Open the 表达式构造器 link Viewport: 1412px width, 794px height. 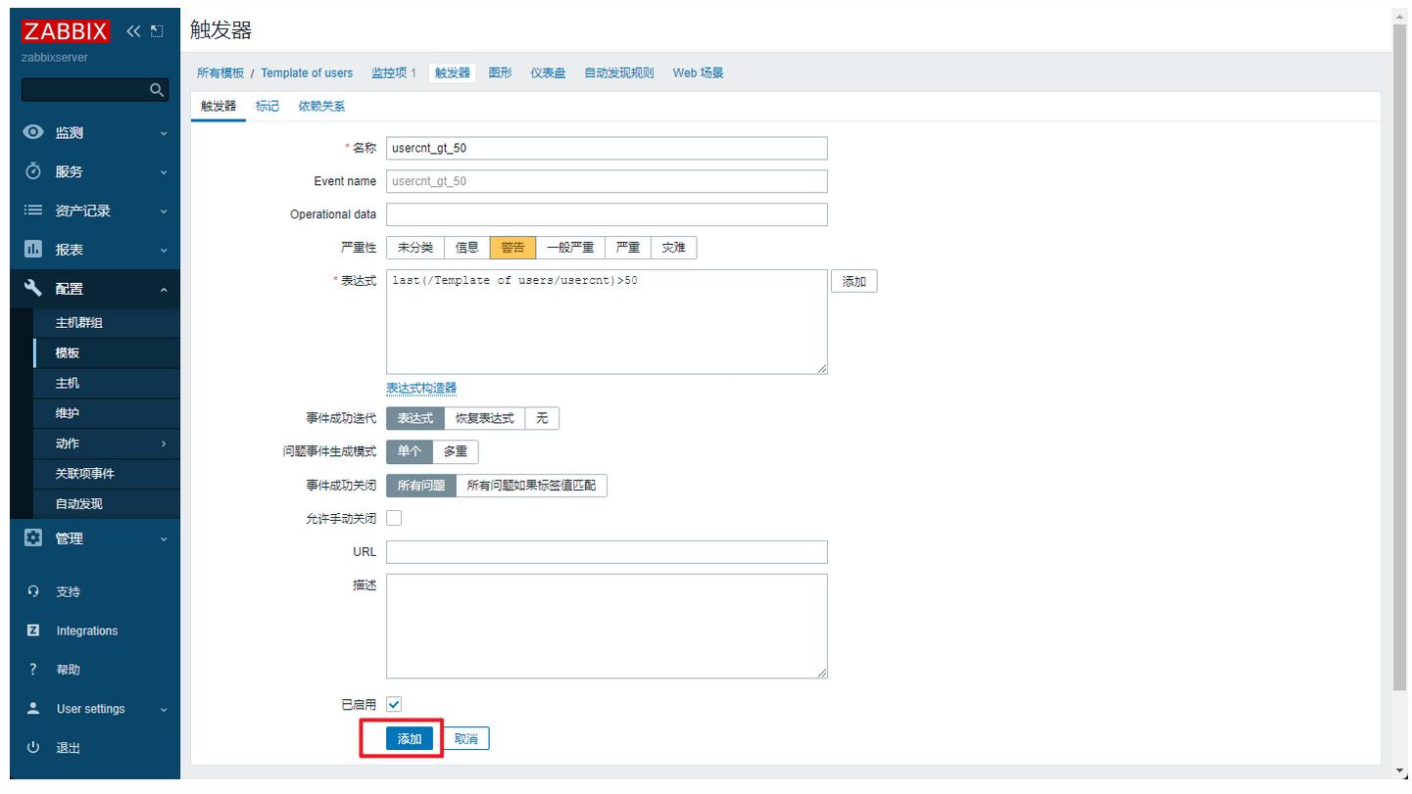pyautogui.click(x=421, y=388)
